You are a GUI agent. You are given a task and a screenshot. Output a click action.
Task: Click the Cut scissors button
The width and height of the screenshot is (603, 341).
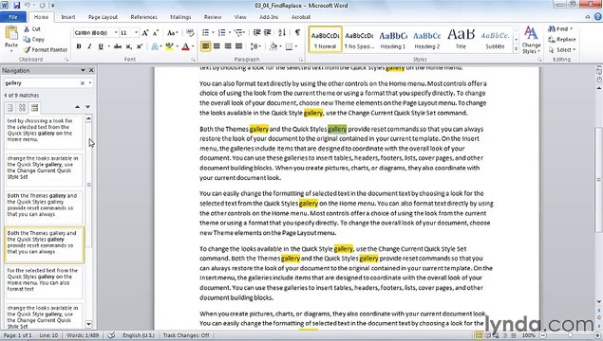click(x=31, y=28)
